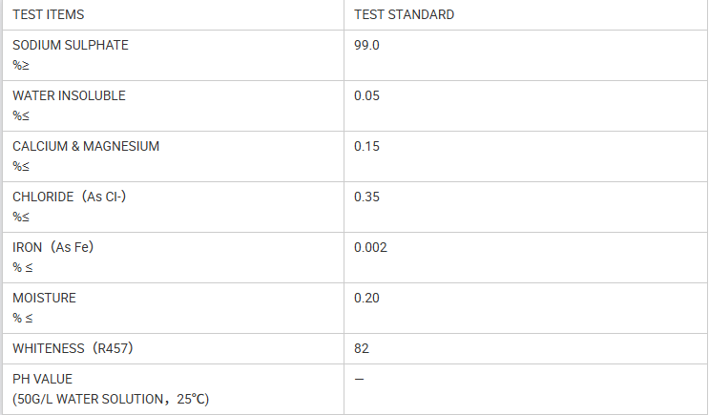Screen dimensions: 709x415
Task: Click the TEST ITEMS header cell
Action: [x=173, y=14]
